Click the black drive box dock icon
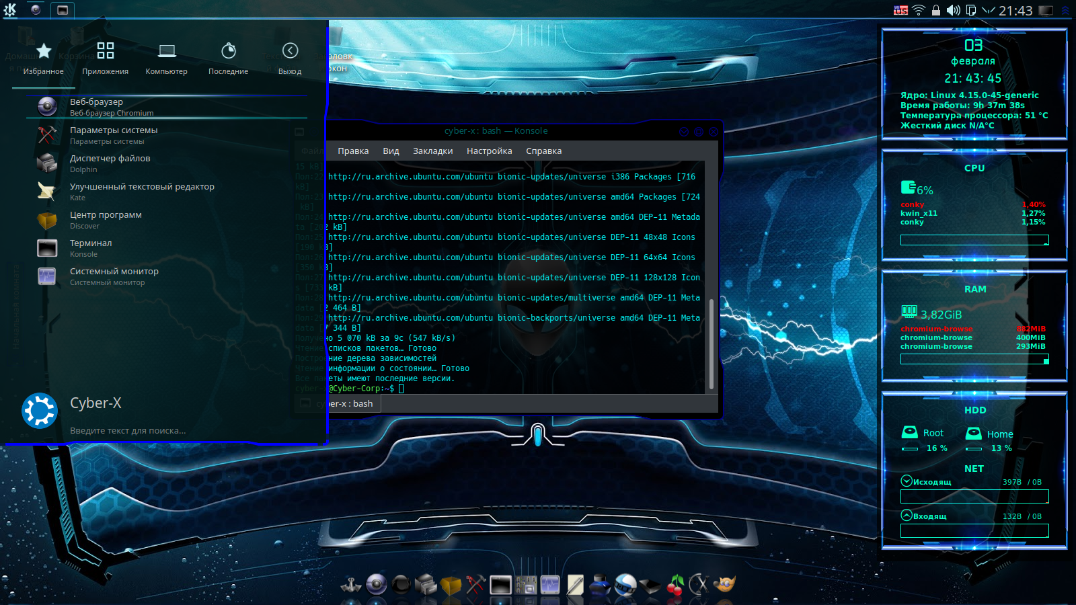Screen dimensions: 1076x605 650,586
